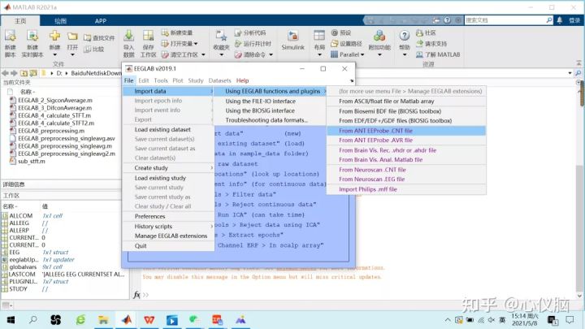Open the Windows Start menu
This screenshot has height=329, width=585.
pos(11,320)
